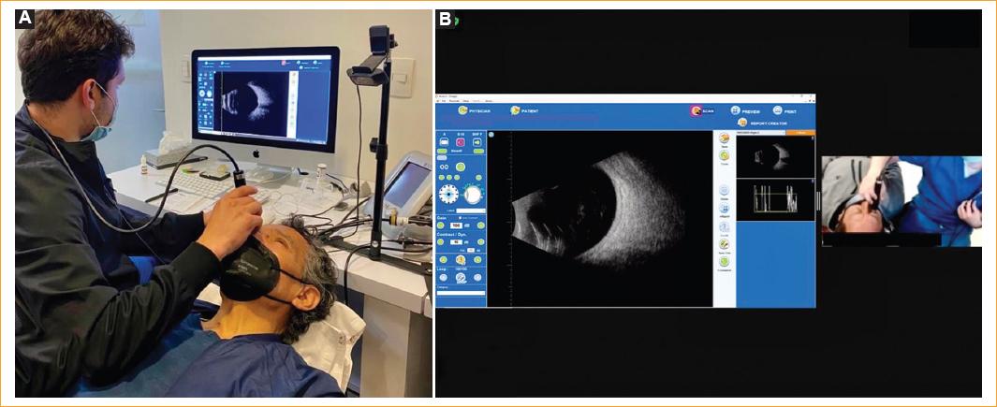The image size is (997, 407).
Task: Select the B-scan thumbnail in the right panel
Action: click(x=775, y=156)
